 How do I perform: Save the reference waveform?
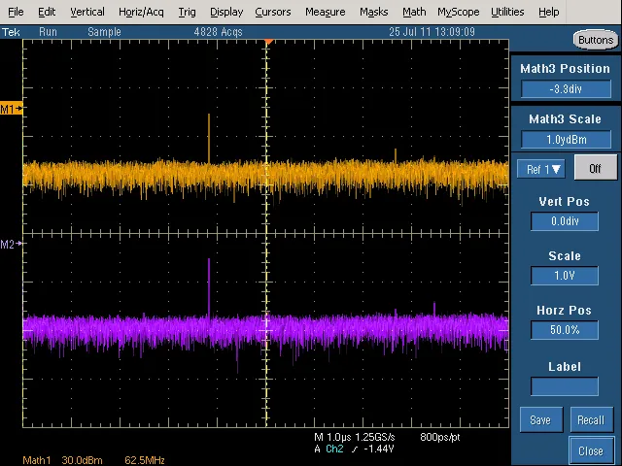(x=541, y=419)
